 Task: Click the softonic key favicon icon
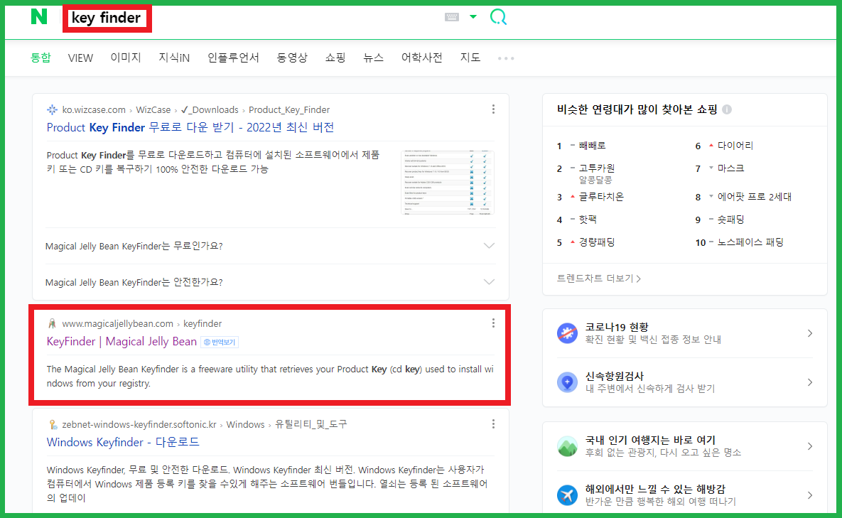(53, 425)
